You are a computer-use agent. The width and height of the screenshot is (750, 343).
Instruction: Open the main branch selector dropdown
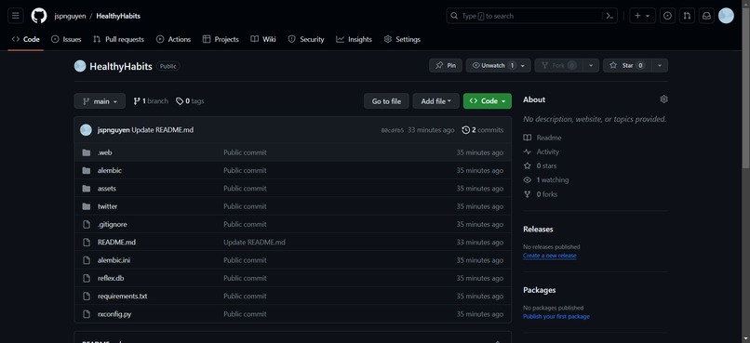100,101
